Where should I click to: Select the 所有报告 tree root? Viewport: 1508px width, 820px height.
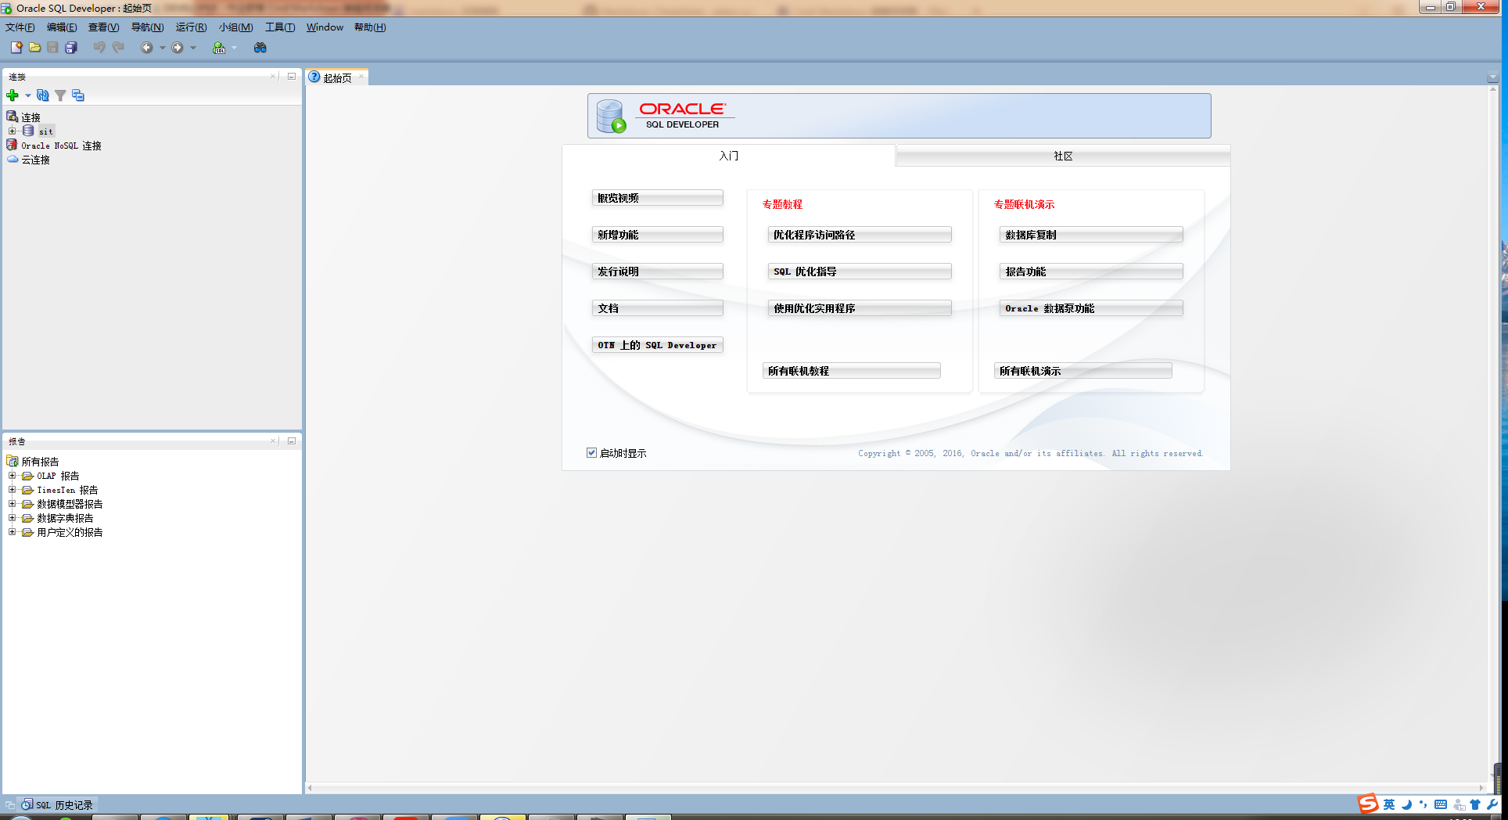[x=33, y=462]
